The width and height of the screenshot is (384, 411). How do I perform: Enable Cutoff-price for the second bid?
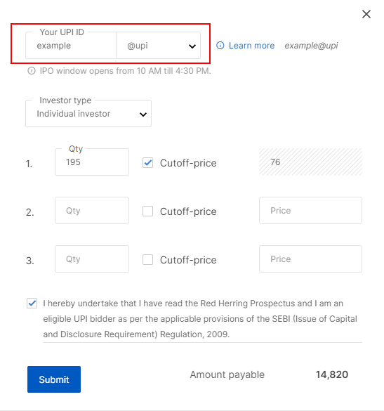click(147, 211)
